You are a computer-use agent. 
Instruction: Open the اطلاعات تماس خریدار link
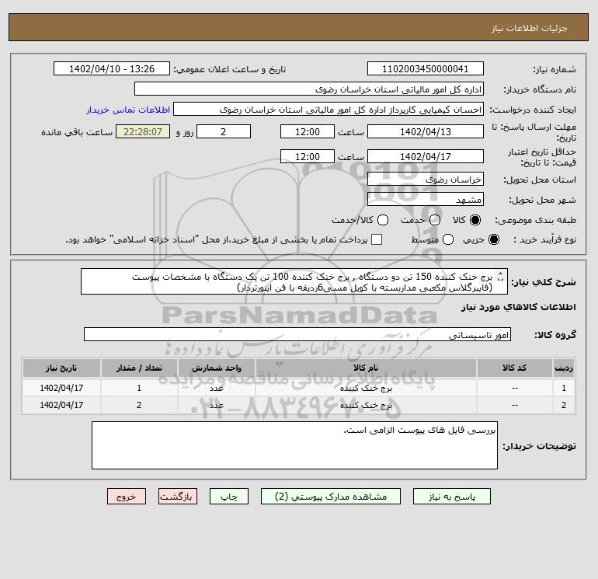(x=128, y=110)
